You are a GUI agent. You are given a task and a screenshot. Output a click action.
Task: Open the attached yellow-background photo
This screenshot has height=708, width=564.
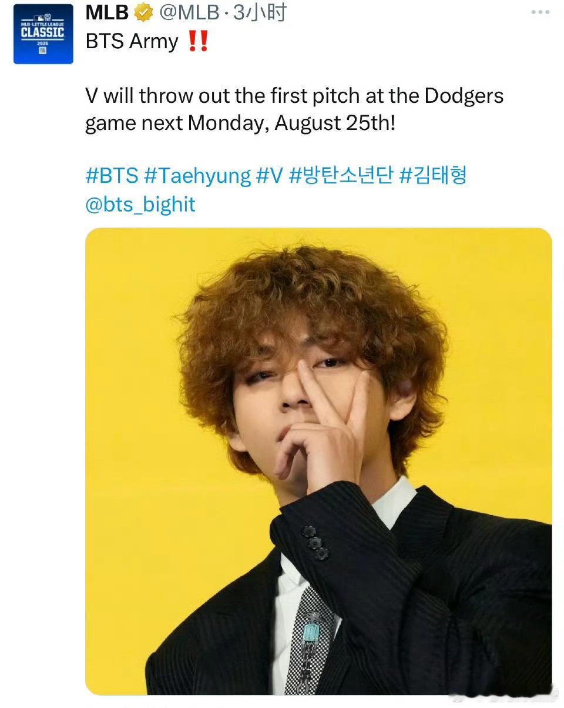pyautogui.click(x=318, y=462)
